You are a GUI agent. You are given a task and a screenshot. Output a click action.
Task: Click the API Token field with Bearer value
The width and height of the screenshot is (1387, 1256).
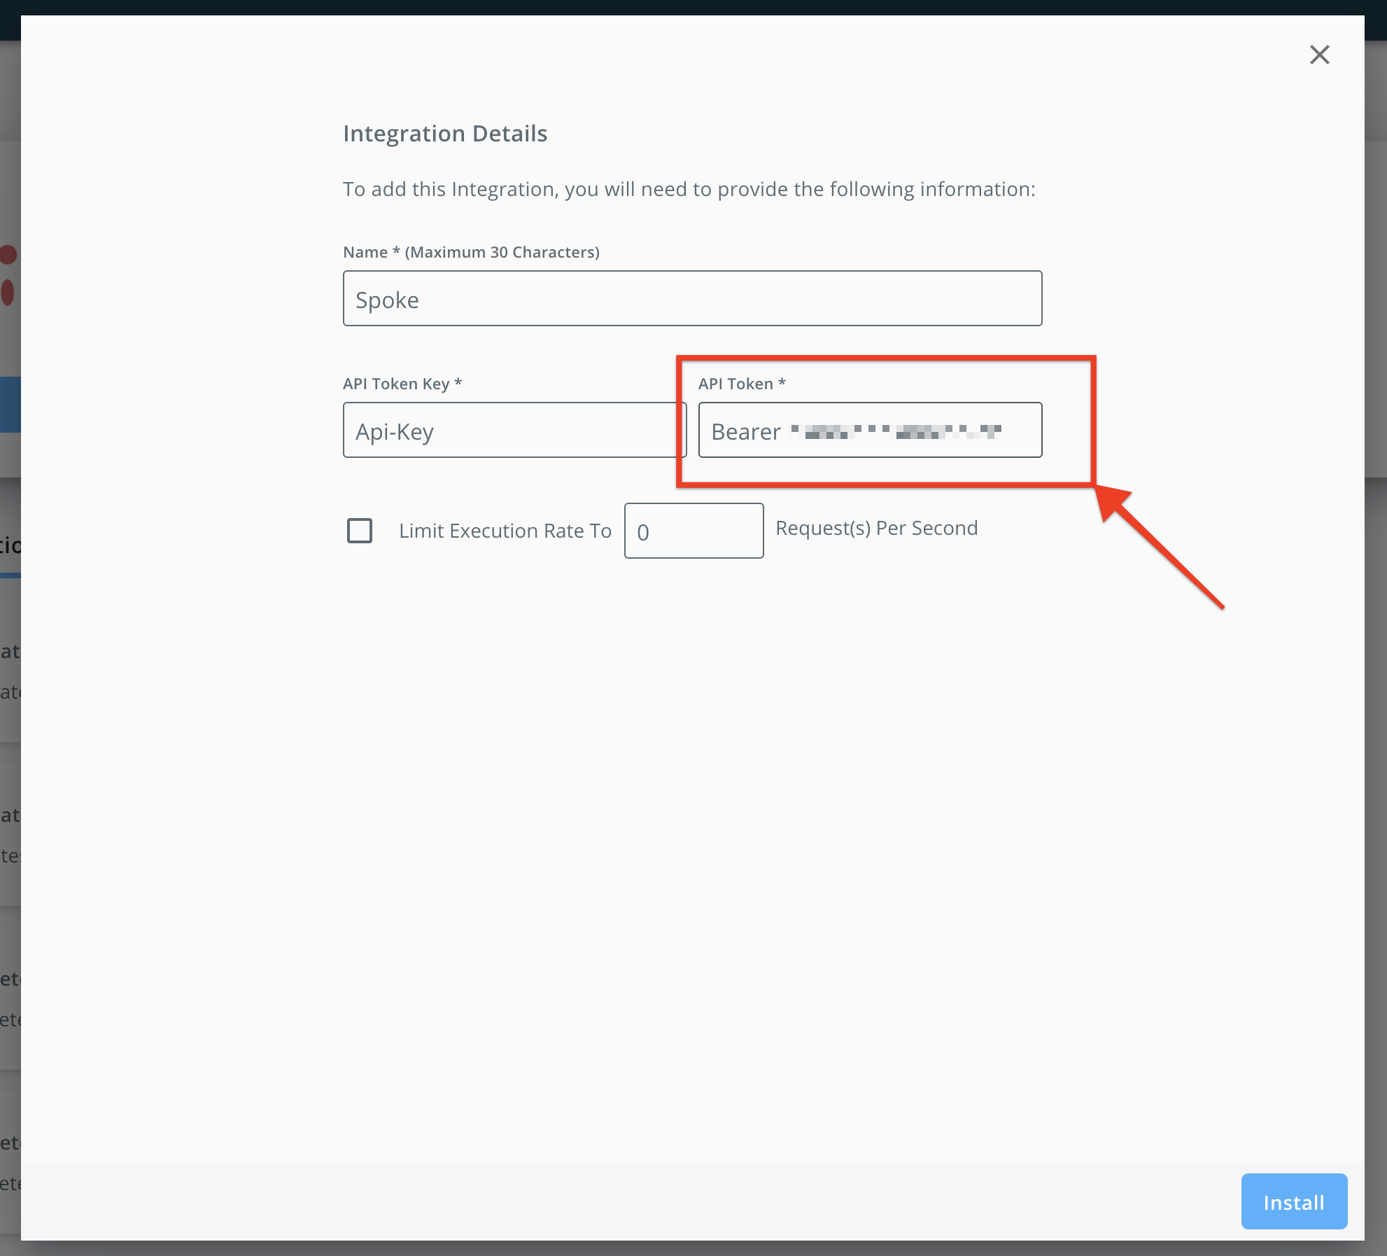tap(870, 430)
